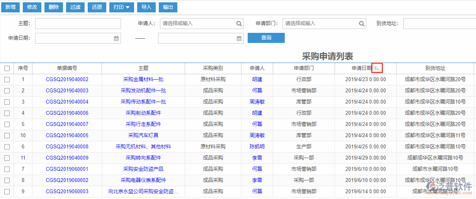476x199 pixels.
Task: Check the row for CGSQ2019040007
Action: tap(7, 124)
